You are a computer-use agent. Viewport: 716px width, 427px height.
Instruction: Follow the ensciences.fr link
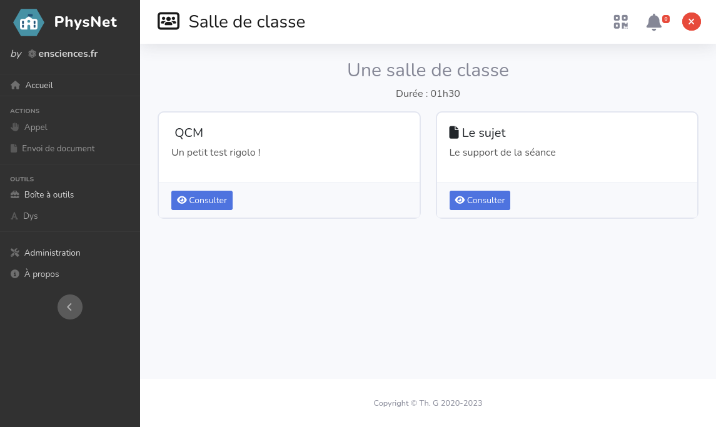68,54
